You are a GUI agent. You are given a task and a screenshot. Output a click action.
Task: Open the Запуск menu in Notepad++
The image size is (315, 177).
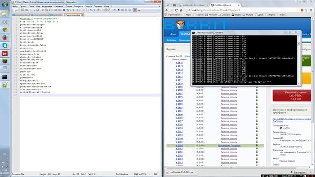tap(89, 6)
